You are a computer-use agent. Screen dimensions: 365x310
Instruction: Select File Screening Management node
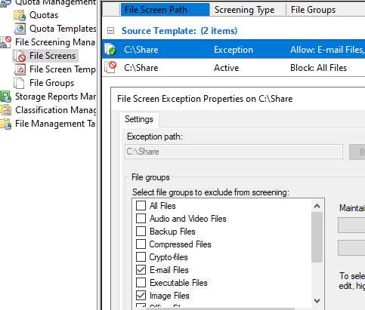pos(55,42)
